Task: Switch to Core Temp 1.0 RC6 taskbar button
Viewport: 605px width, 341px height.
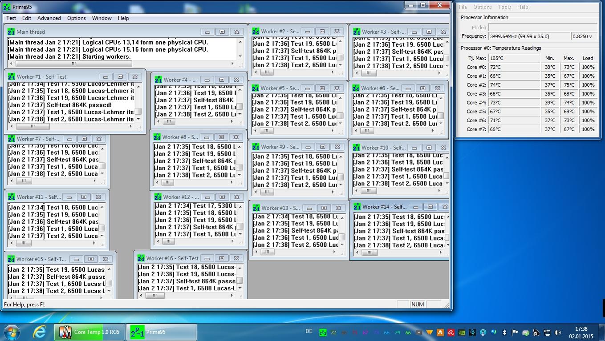Action: click(x=89, y=332)
